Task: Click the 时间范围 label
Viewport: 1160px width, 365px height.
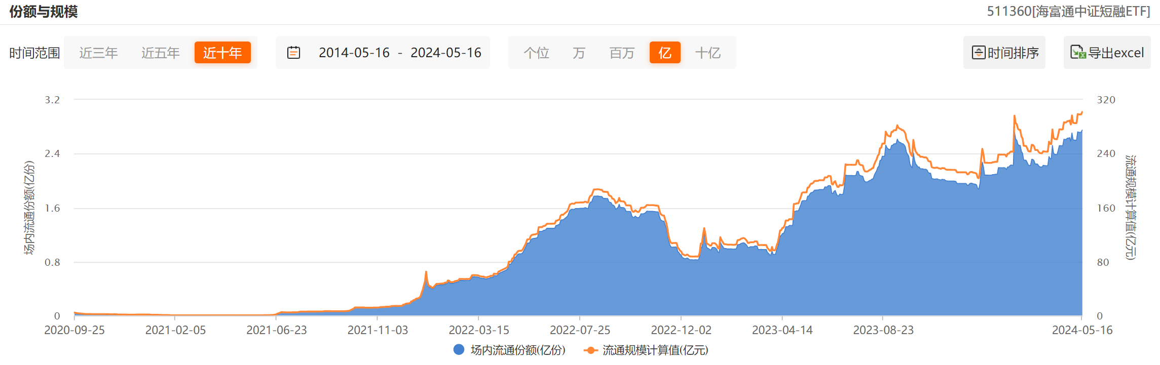Action: pyautogui.click(x=34, y=53)
